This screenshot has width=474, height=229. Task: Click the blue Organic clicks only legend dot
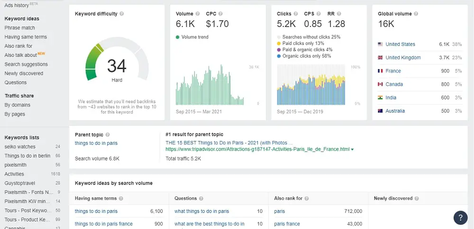coord(278,56)
